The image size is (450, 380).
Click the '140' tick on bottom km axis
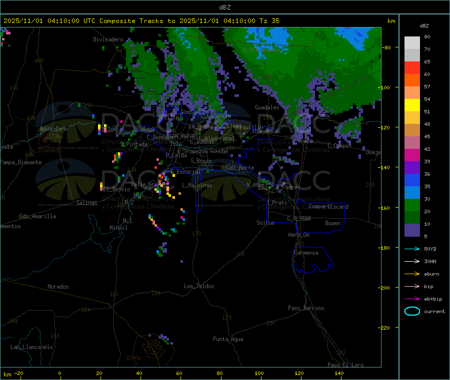pyautogui.click(x=339, y=373)
